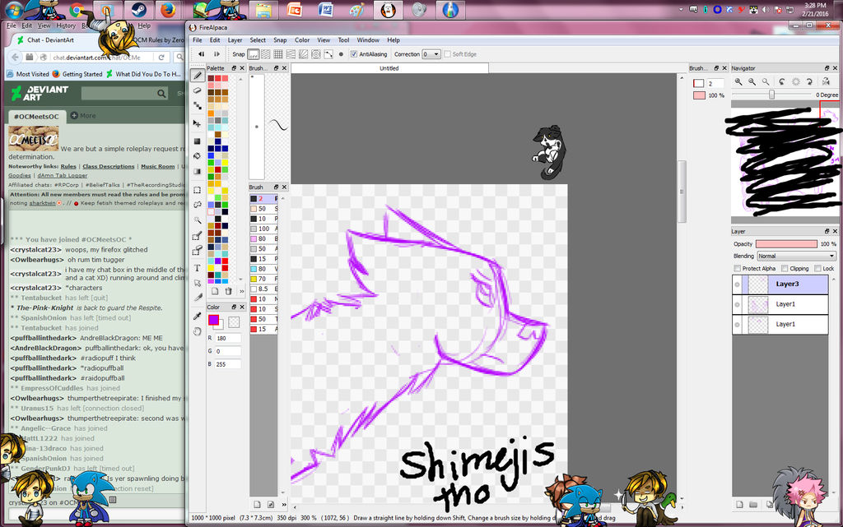843x527 pixels.
Task: Enable concentric circle snap
Action: tap(315, 54)
